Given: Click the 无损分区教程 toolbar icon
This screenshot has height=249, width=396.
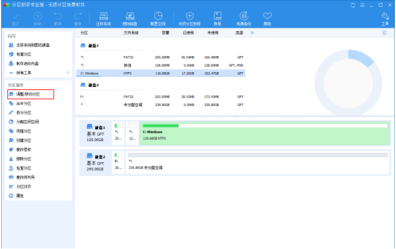Looking at the screenshot, I should point(190,18).
